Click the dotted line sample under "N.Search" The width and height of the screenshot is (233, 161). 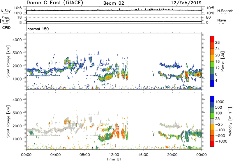click(225, 14)
